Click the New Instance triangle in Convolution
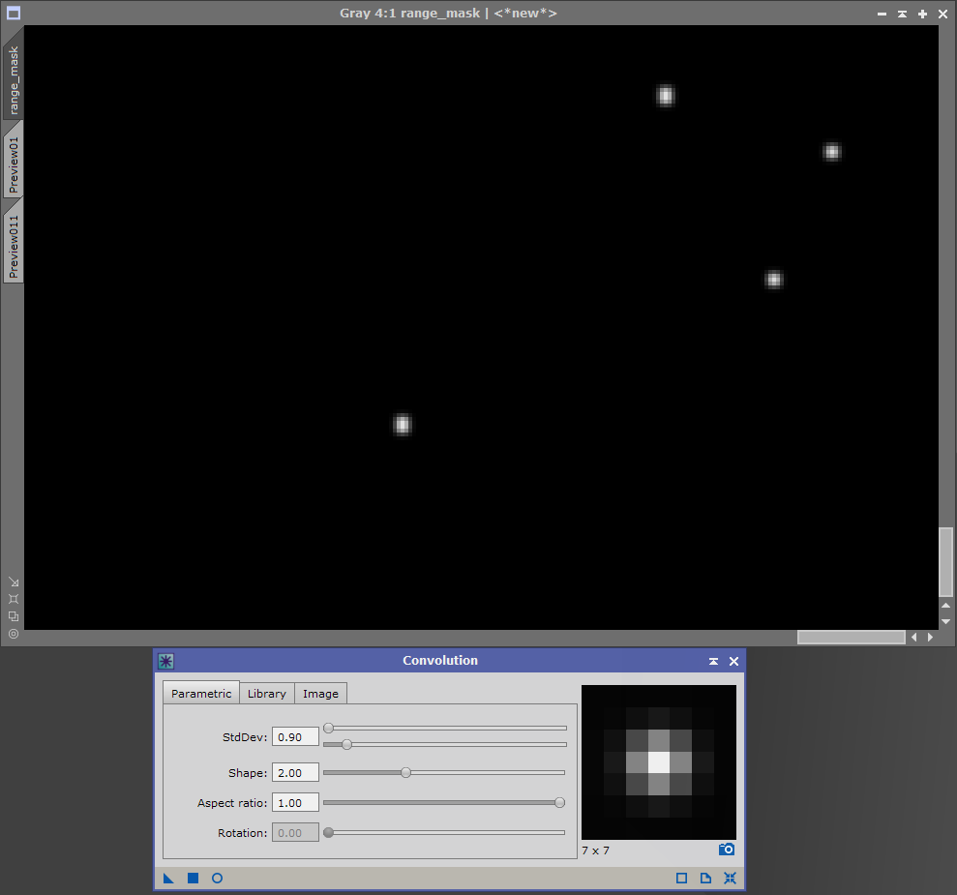 [x=168, y=878]
